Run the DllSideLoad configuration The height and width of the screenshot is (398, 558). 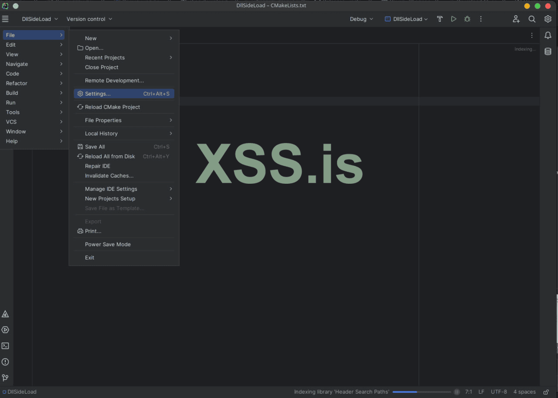[x=453, y=19]
